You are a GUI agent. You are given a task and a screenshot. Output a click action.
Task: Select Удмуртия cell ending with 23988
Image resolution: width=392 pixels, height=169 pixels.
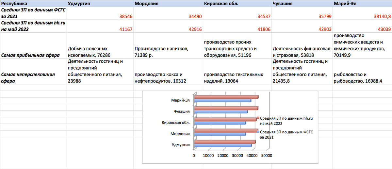(x=100, y=71)
